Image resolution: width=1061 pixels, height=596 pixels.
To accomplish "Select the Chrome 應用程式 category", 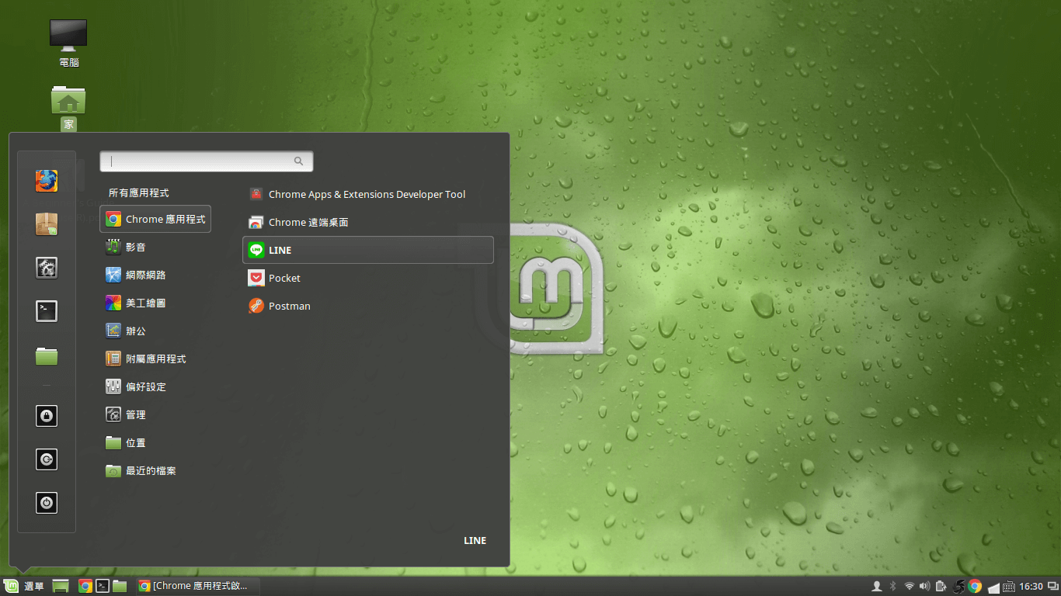I will point(155,219).
